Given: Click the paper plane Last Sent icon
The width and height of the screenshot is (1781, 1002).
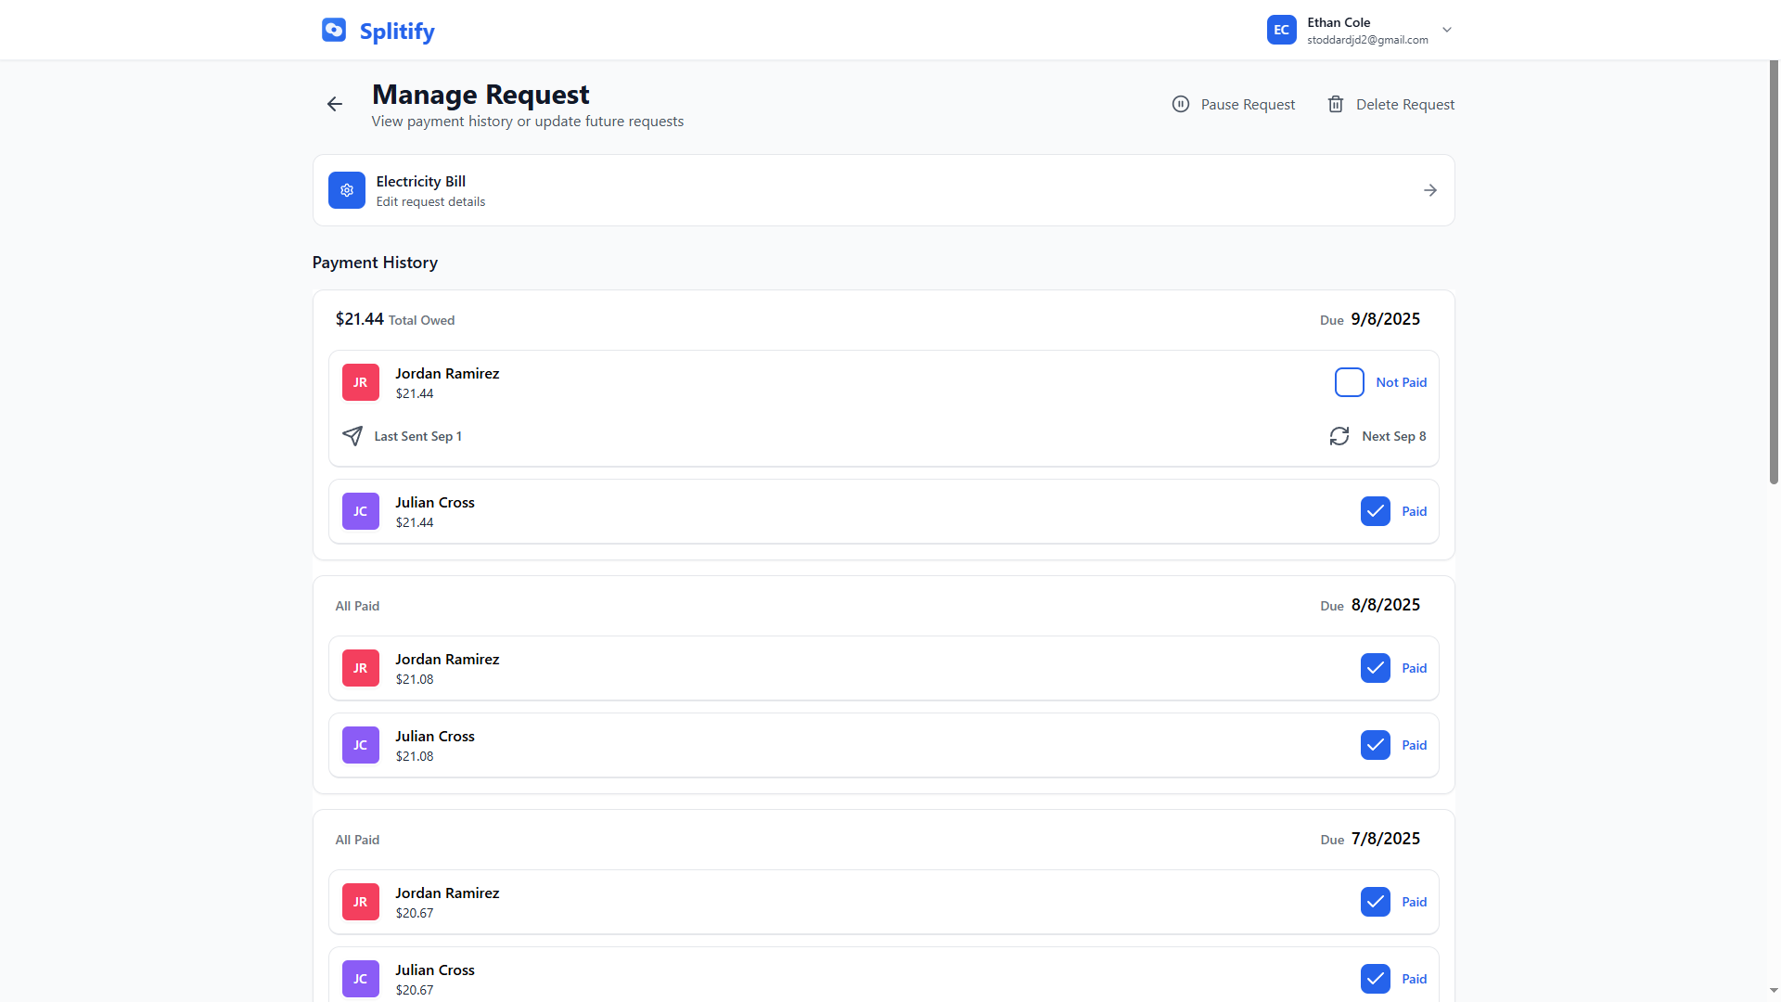Looking at the screenshot, I should pos(352,436).
